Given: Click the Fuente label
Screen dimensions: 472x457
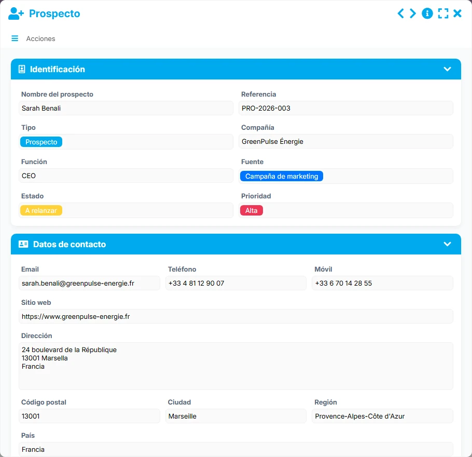Looking at the screenshot, I should pos(252,162).
